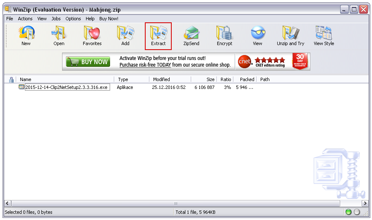Minimize the WinZip window

point(344,9)
